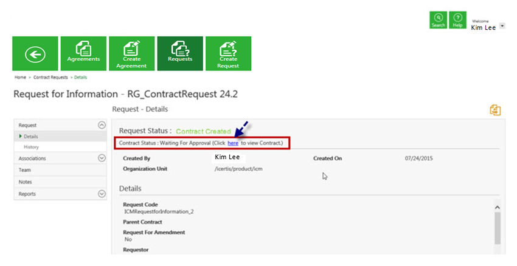
Task: Open History in the sidebar
Action: point(32,147)
